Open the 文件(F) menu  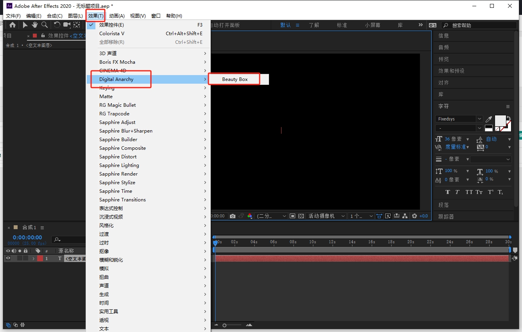pyautogui.click(x=13, y=16)
